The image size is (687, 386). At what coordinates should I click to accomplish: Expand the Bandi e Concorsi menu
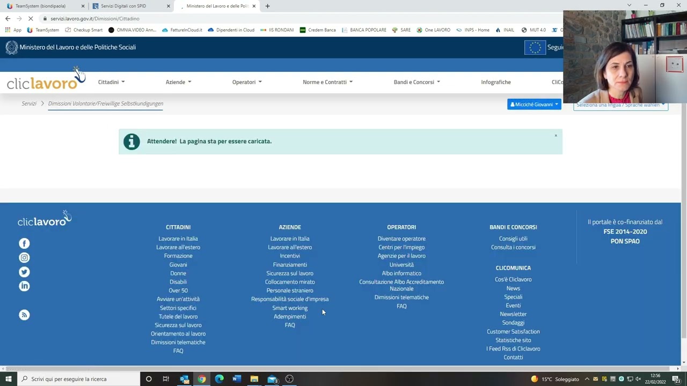[x=416, y=82]
